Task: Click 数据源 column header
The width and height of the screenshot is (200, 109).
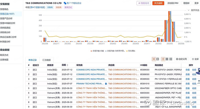Action: pyautogui.click(x=50, y=65)
